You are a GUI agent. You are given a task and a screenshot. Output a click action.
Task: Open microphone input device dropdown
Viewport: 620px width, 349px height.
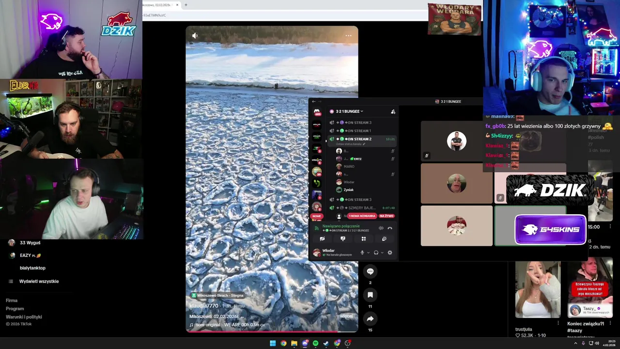[x=368, y=253]
